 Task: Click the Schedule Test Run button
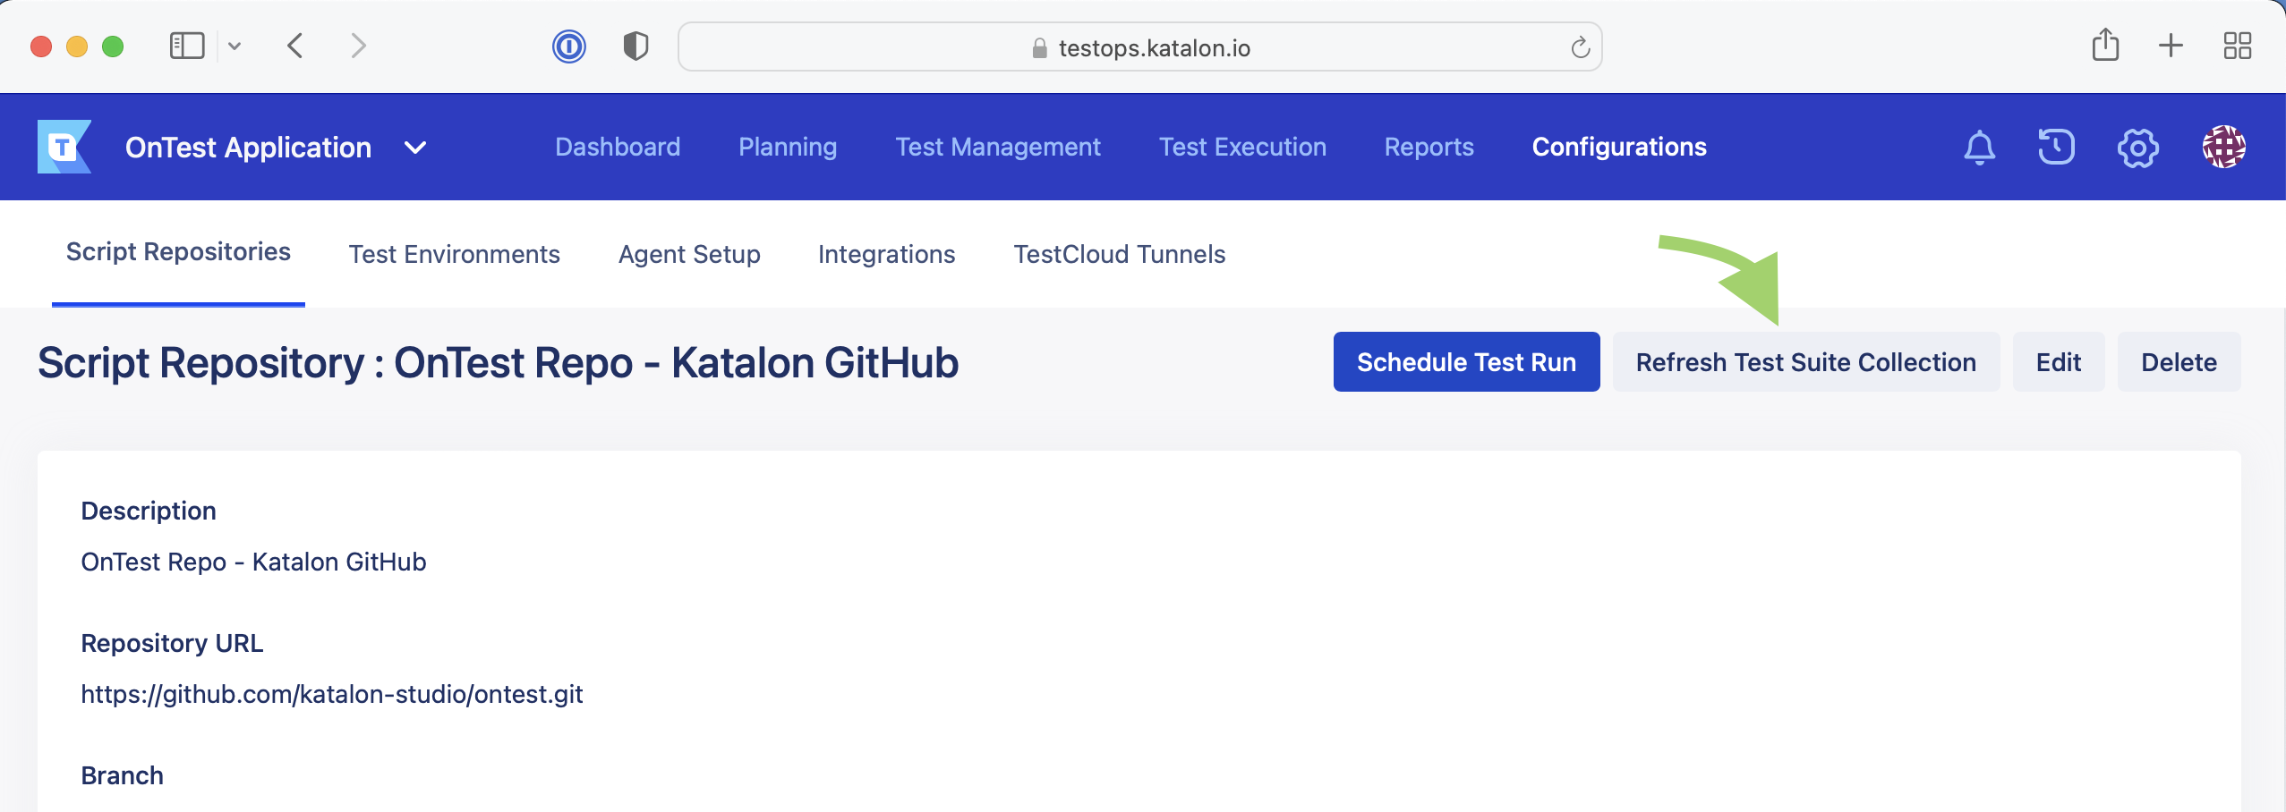[1466, 361]
